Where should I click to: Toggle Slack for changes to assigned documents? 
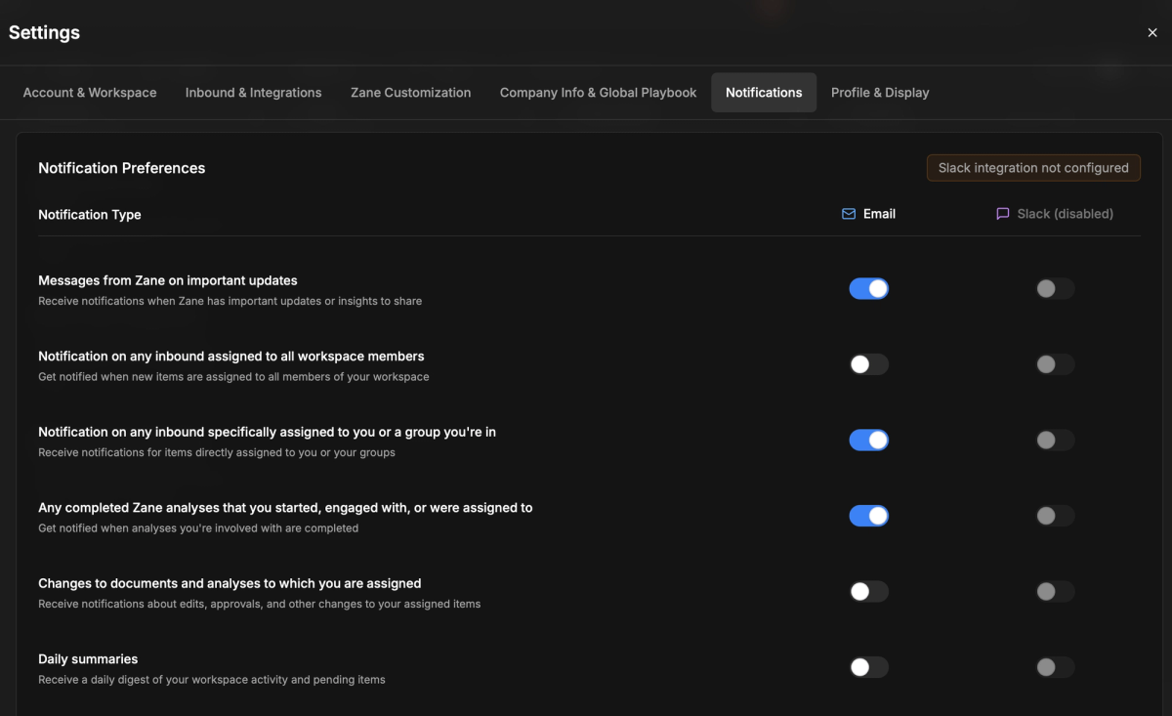(1055, 592)
